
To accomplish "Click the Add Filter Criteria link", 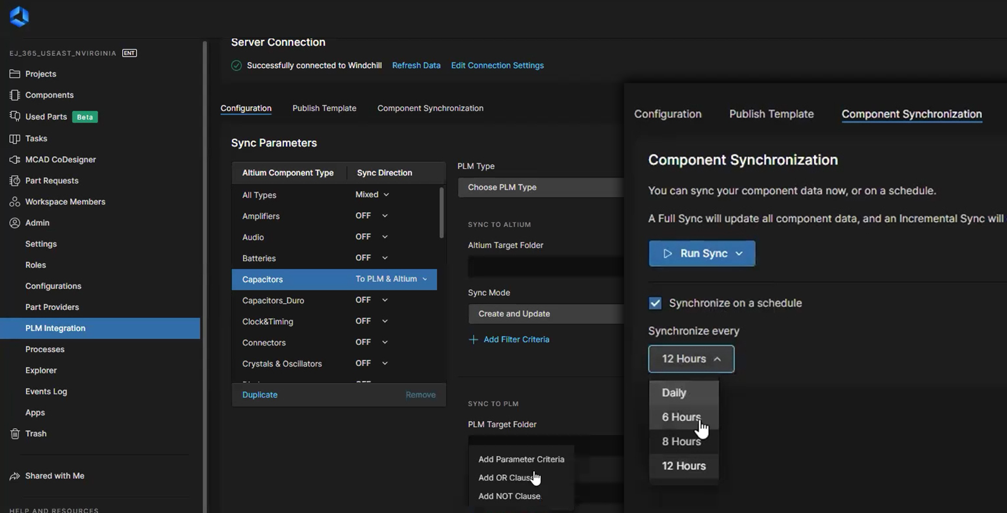I will coord(516,340).
